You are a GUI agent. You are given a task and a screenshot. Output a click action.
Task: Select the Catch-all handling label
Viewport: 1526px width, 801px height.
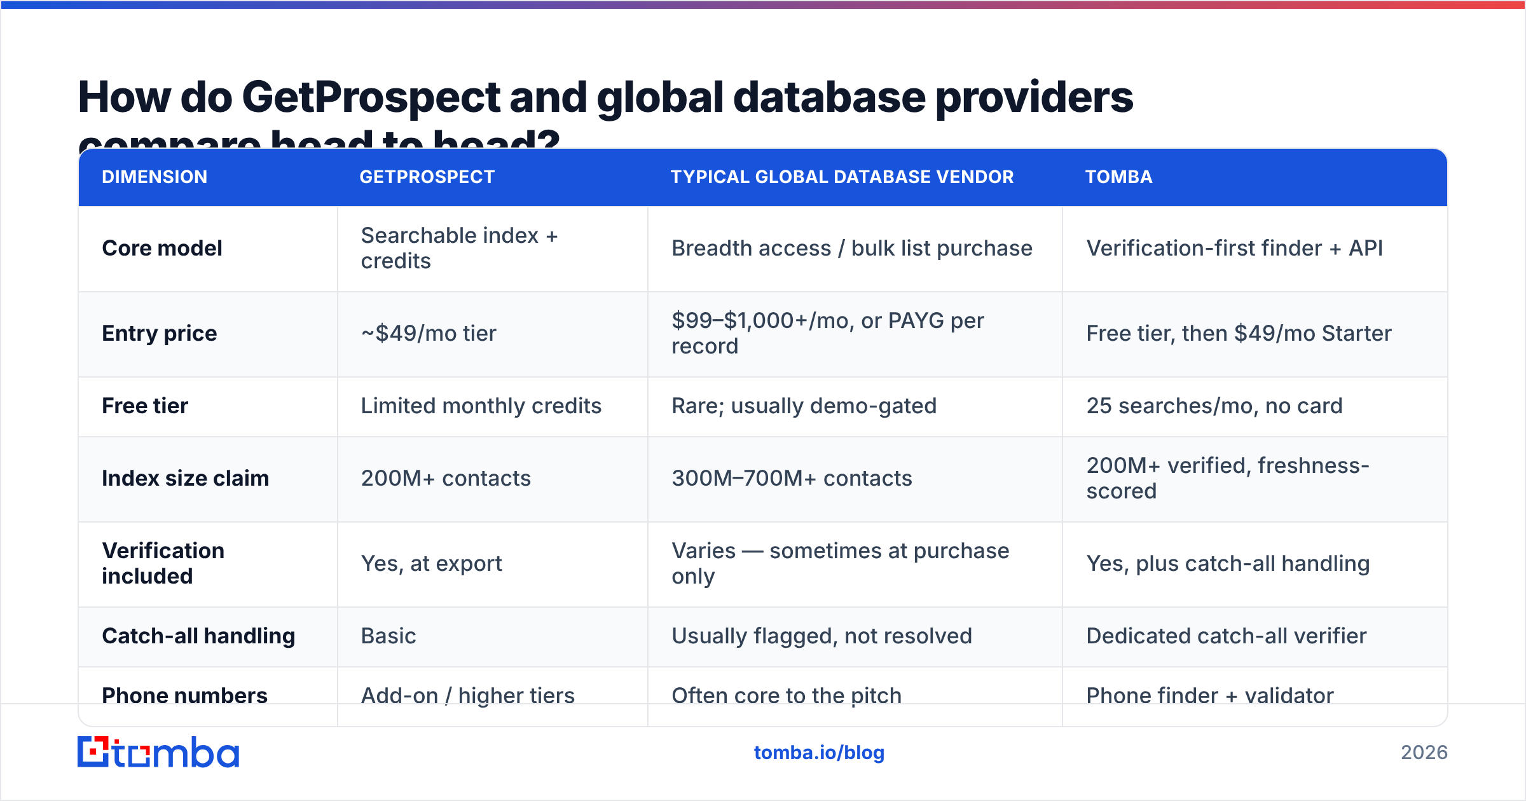click(198, 636)
